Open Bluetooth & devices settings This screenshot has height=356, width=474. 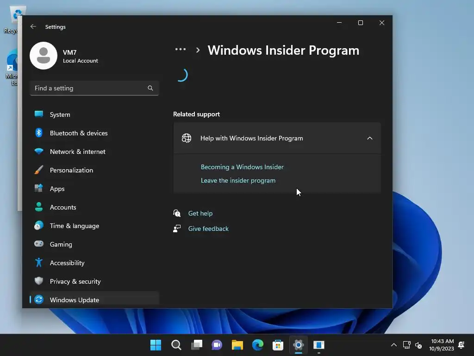pyautogui.click(x=94, y=133)
